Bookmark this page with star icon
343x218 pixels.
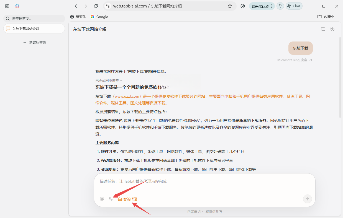coord(230,6)
